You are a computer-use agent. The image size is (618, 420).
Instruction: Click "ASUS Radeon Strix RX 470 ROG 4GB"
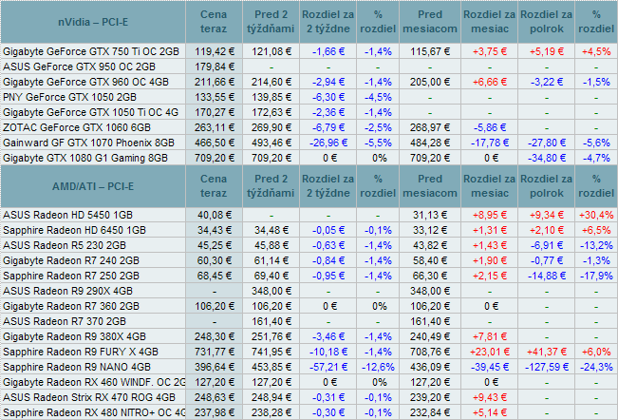(89, 397)
